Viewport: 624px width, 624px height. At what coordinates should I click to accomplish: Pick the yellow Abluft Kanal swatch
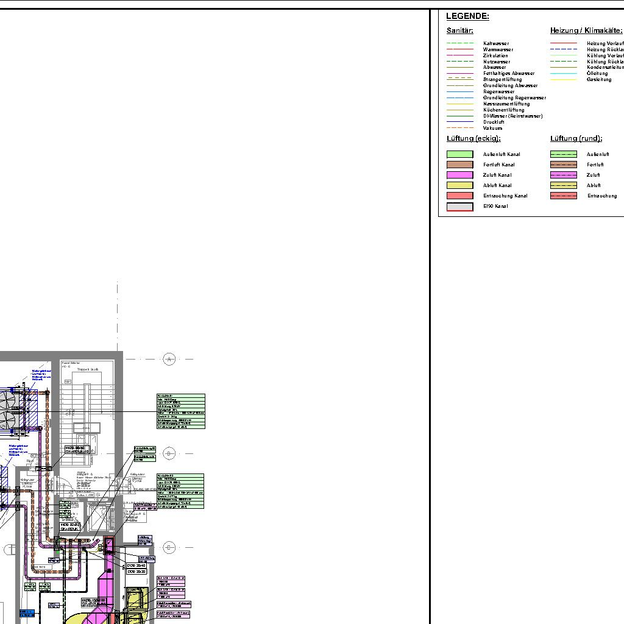459,185
